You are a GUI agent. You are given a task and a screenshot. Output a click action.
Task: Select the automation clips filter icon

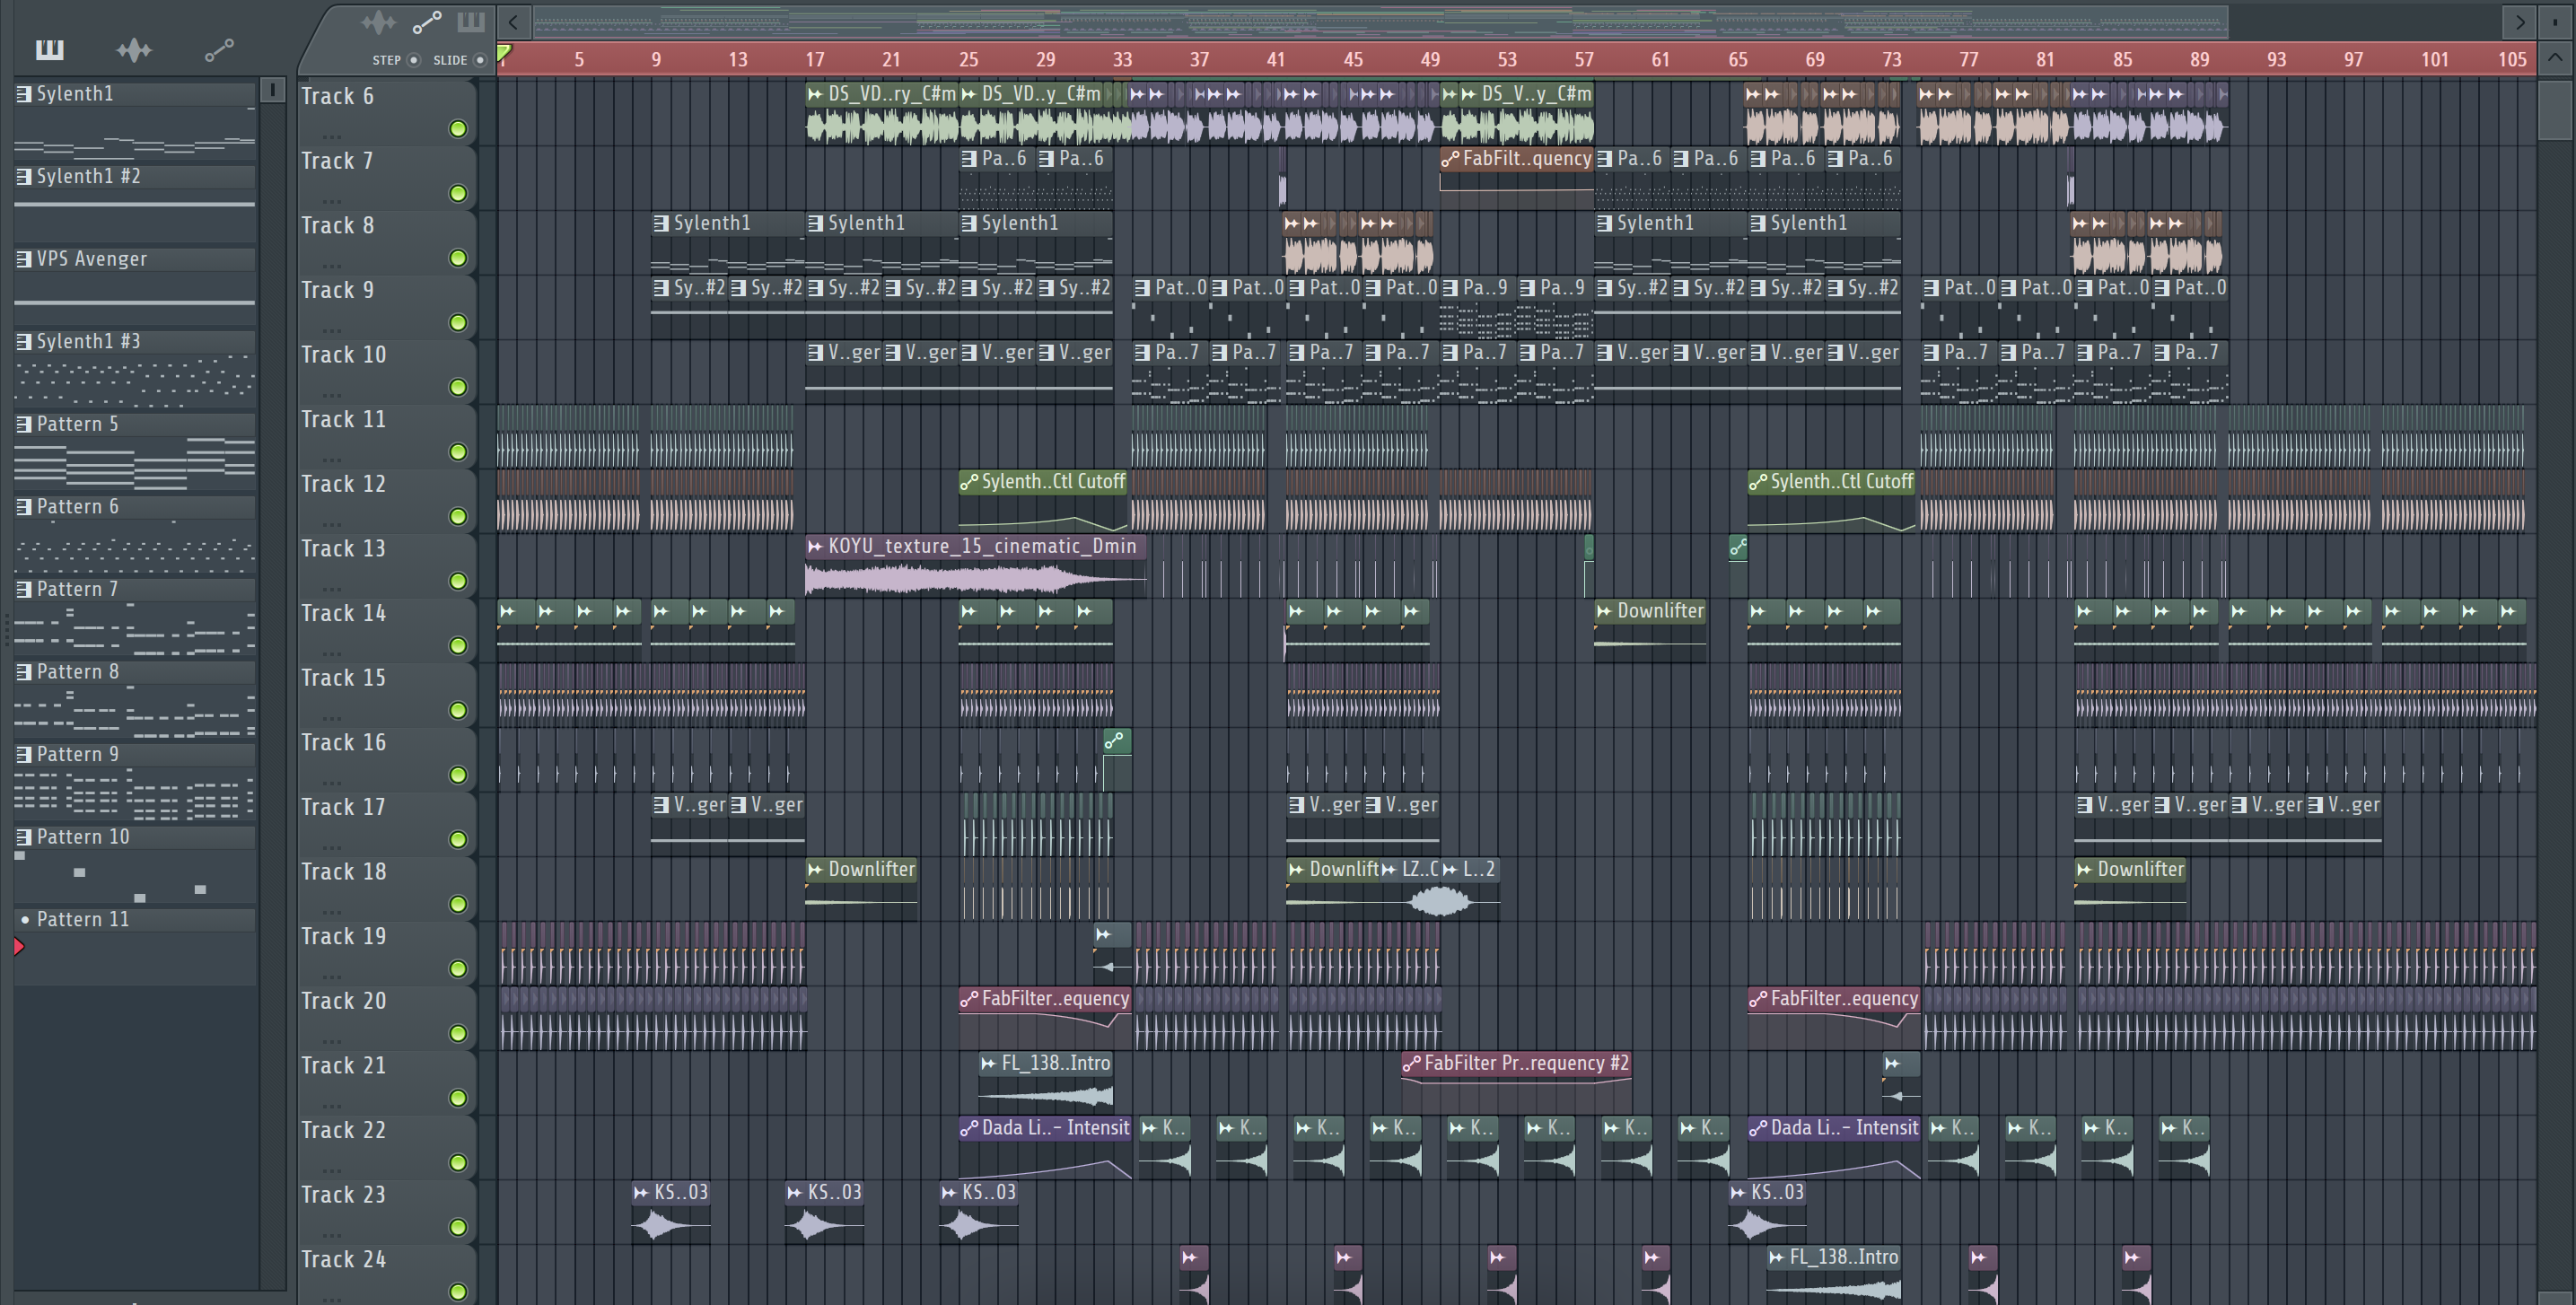219,49
